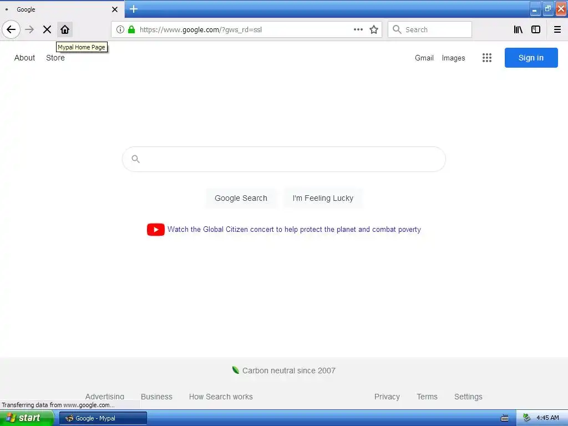
Task: Focus the main Google search input
Action: coord(284,159)
